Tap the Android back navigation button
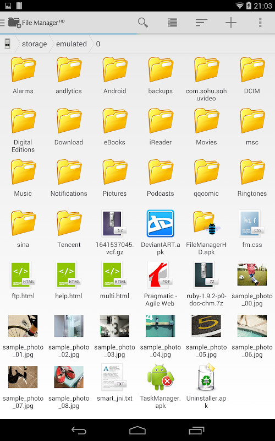 (x=79, y=431)
